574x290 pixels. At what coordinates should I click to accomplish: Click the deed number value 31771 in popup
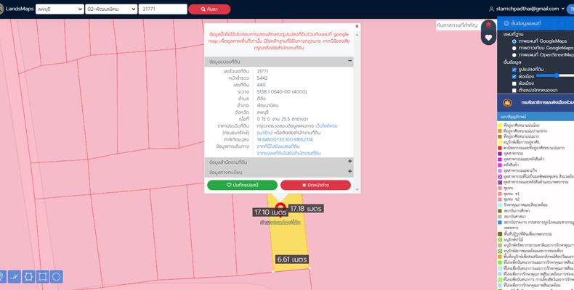coord(262,71)
